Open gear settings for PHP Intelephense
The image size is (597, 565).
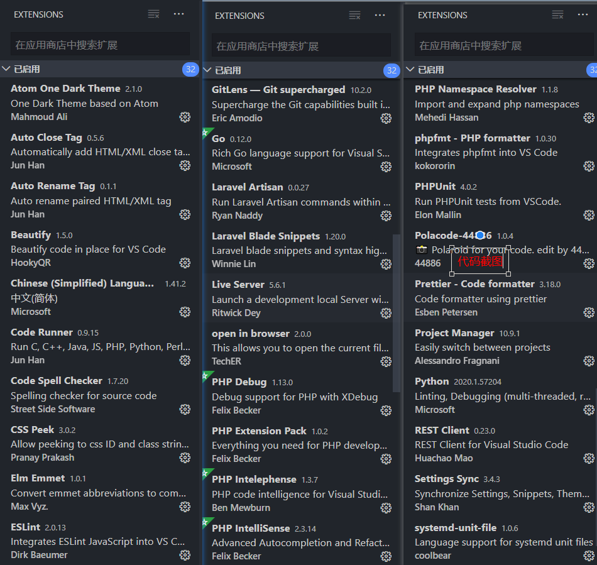click(x=386, y=508)
